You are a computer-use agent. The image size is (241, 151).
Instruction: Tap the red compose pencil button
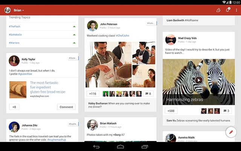pos(231,133)
